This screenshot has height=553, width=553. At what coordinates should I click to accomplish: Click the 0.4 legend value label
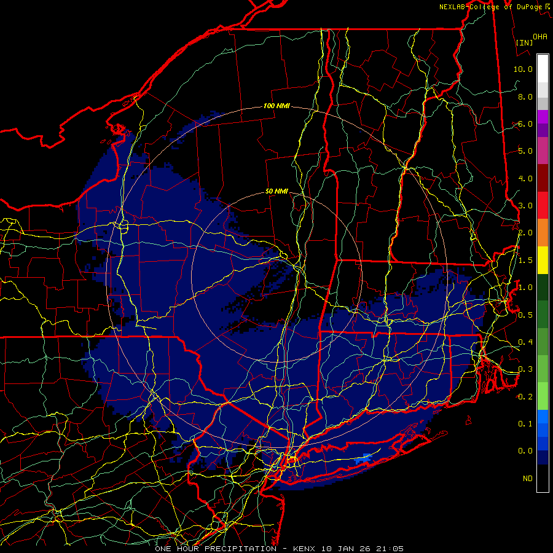coord(525,342)
